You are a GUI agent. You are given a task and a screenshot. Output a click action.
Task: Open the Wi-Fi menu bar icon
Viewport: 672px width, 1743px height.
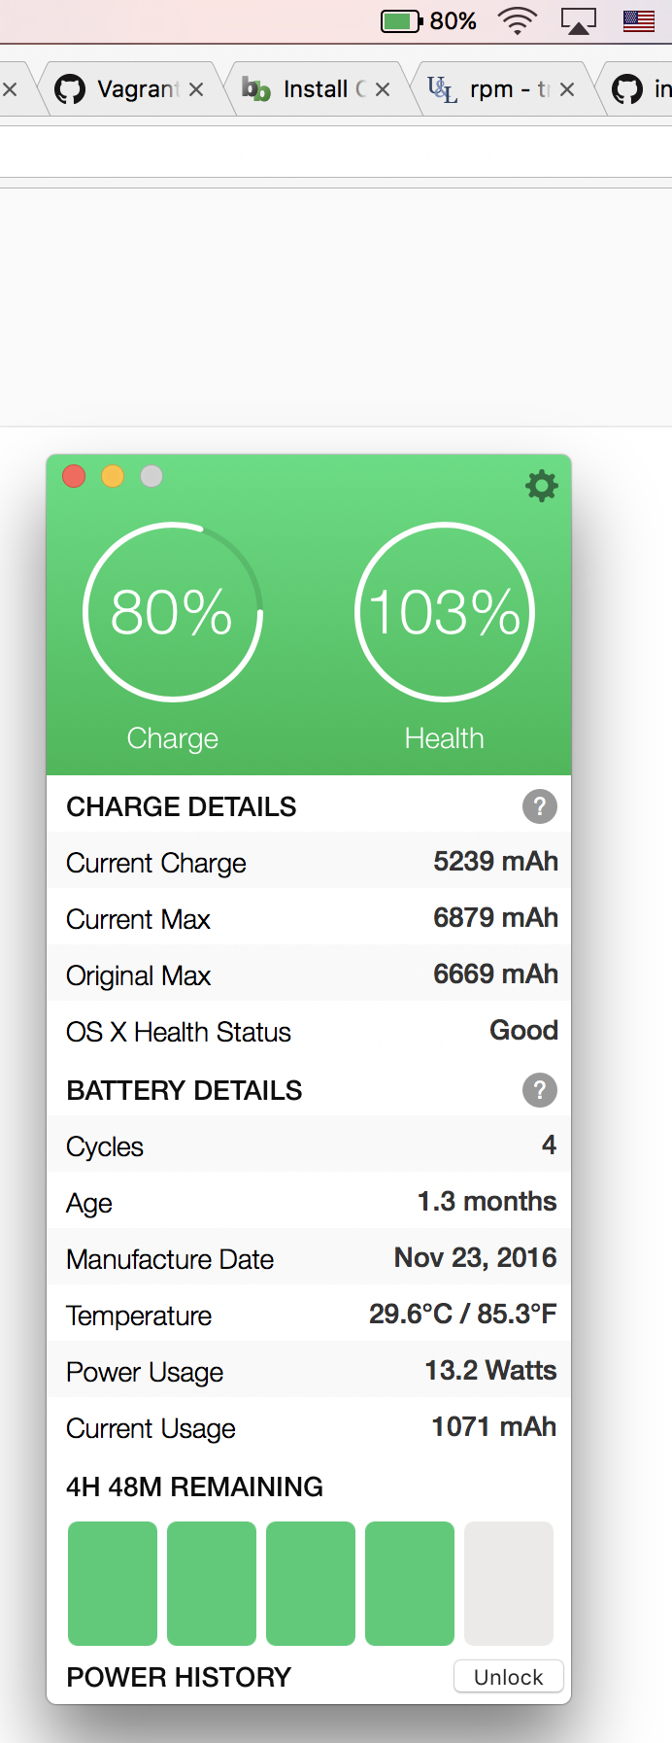518,20
